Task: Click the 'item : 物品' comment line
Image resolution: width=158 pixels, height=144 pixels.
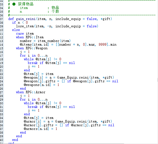Action: [x=33, y=8]
